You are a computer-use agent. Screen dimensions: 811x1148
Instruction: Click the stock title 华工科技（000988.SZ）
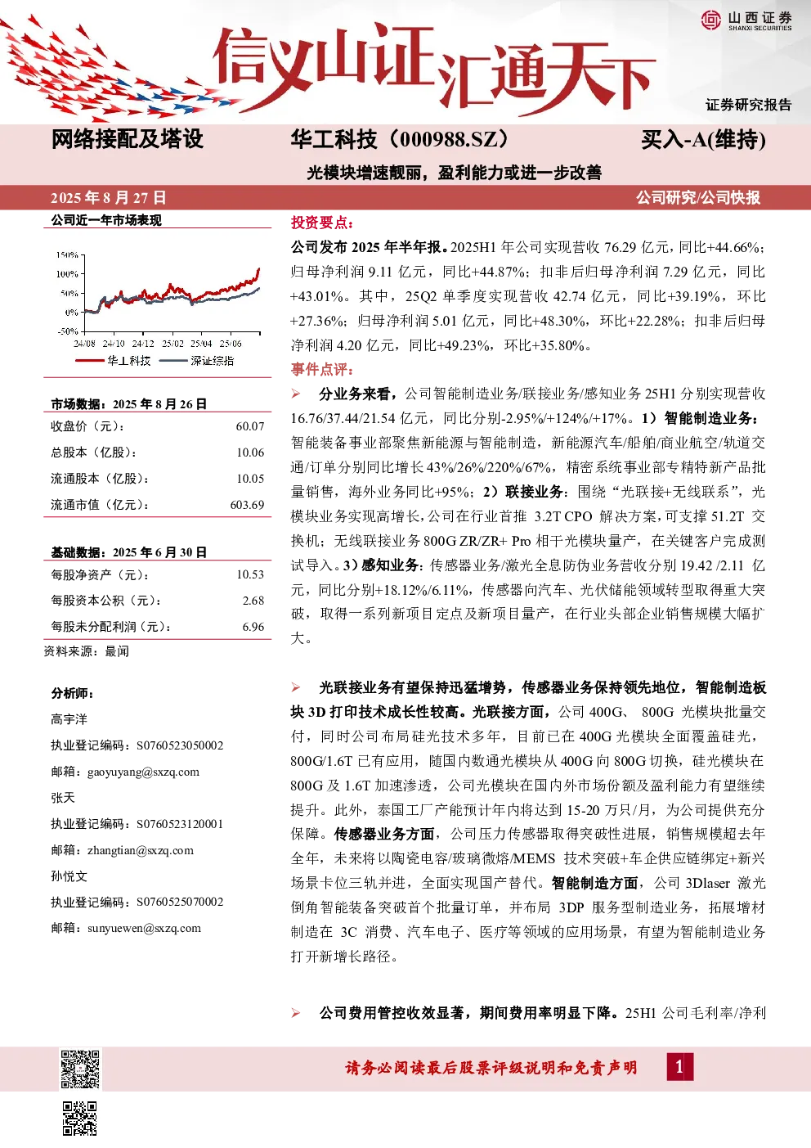coord(402,139)
